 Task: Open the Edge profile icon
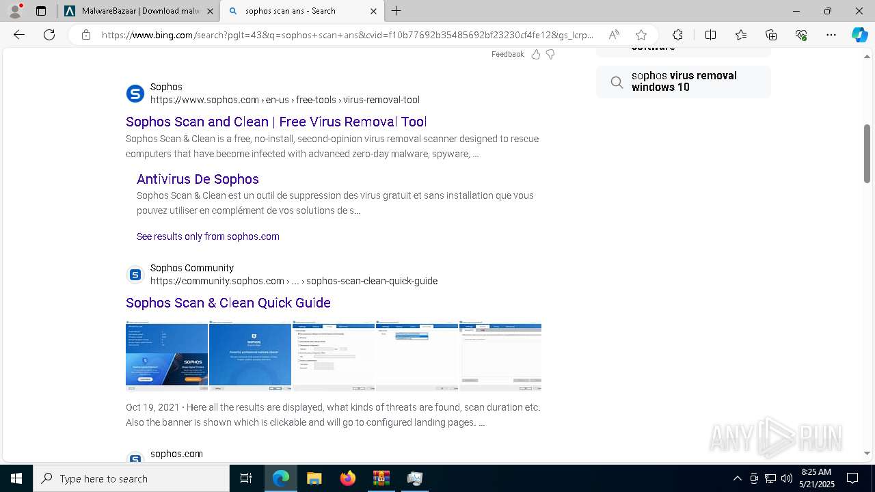(x=15, y=11)
